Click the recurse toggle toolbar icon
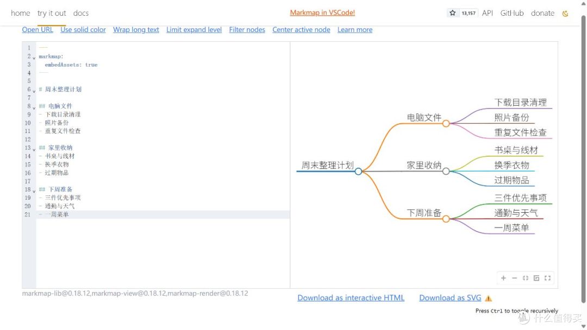Viewport: 587px width, 330px height. point(536,278)
